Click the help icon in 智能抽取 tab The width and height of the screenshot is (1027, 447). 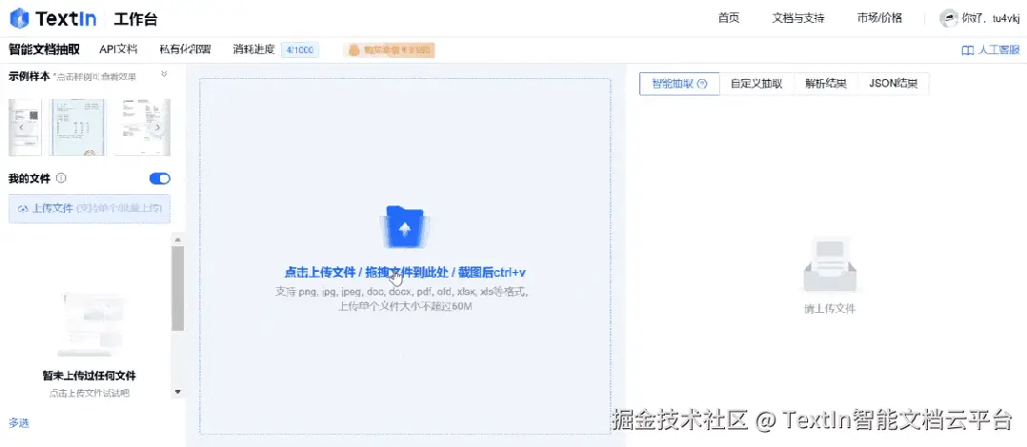coord(702,84)
